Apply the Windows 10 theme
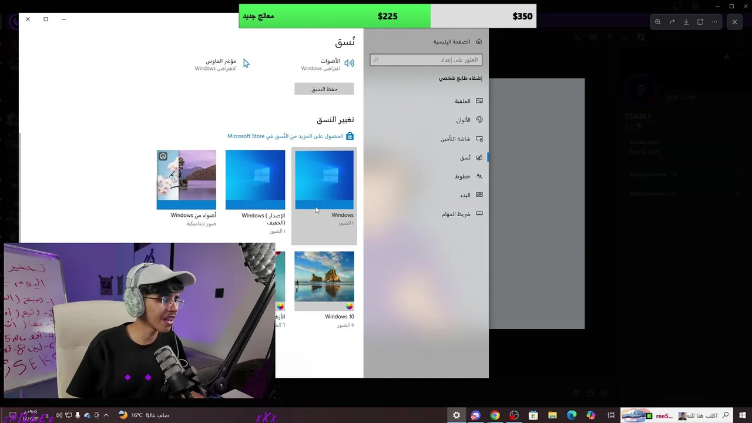The image size is (752, 423). [x=324, y=289]
